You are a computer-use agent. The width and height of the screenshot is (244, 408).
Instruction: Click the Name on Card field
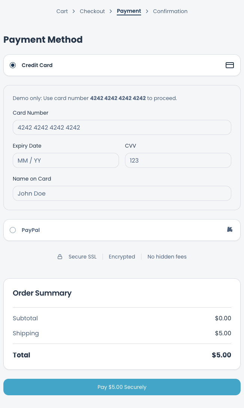[122, 193]
